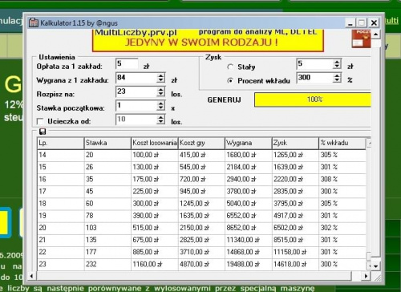Click window scrollbar up arrow
This screenshot has height=292, width=401.
(x=375, y=34)
